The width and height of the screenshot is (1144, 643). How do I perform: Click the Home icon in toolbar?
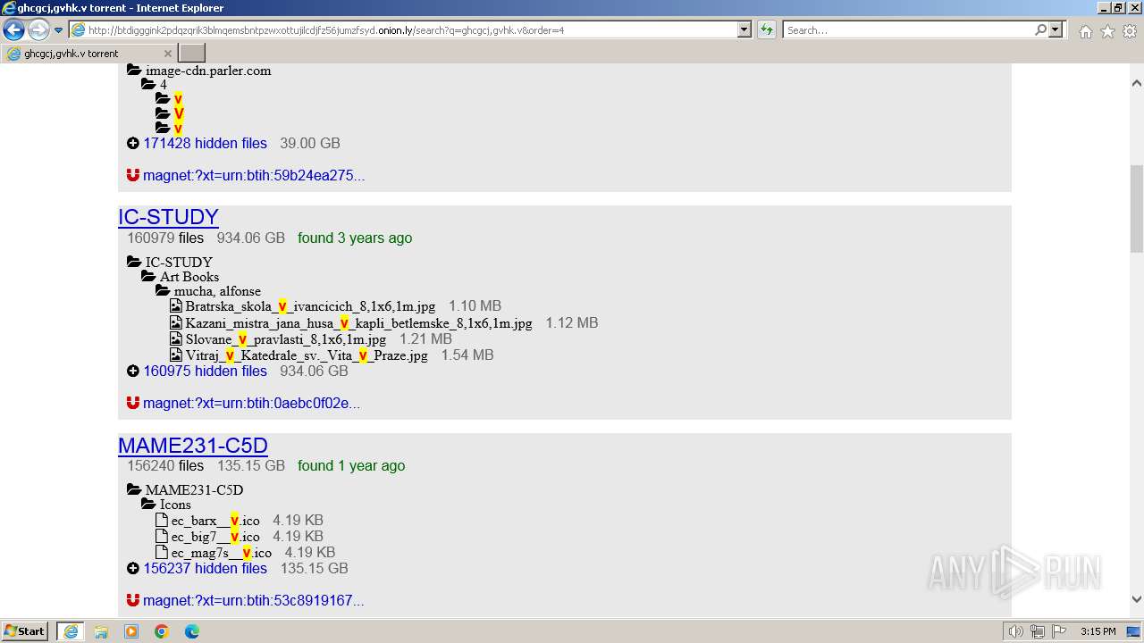tap(1085, 31)
